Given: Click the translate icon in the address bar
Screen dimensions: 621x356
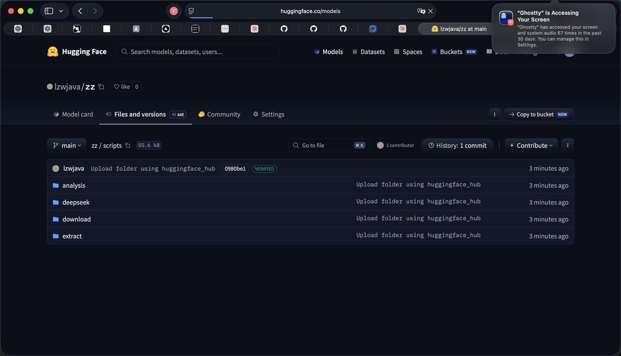Looking at the screenshot, I should [x=421, y=11].
